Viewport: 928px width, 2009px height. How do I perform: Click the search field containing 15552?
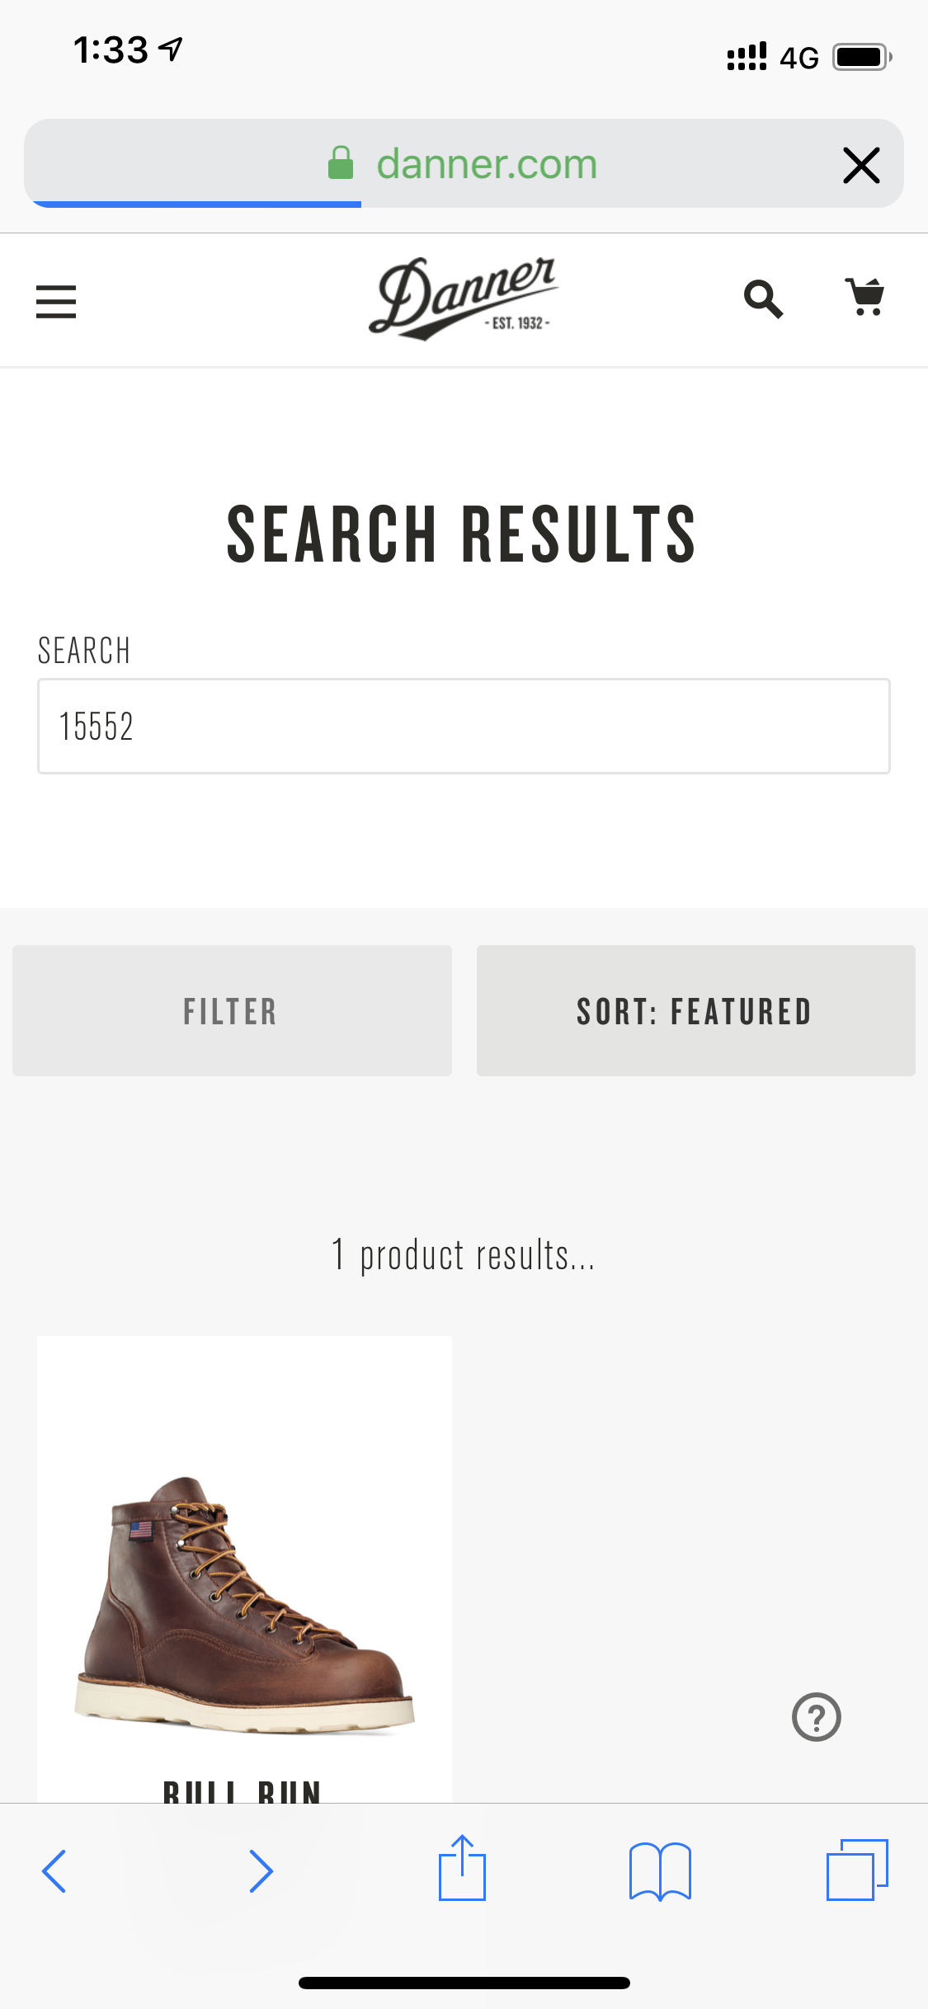point(464,726)
